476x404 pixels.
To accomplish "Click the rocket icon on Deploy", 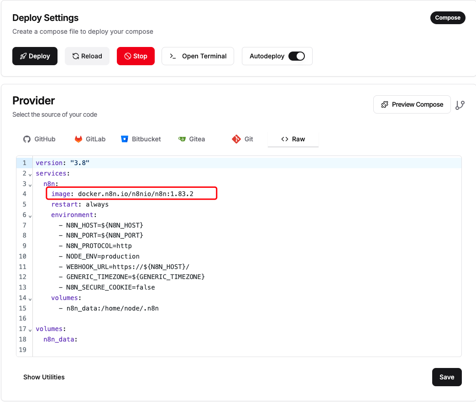I will 23,56.
